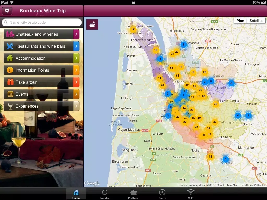This screenshot has height=200, width=267.
Task: Tap blue marker 8 near Coutras
Action: (211, 81)
